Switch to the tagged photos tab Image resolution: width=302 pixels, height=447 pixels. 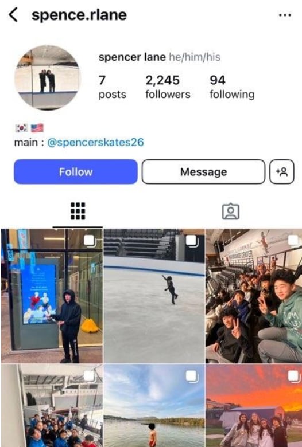click(x=231, y=211)
